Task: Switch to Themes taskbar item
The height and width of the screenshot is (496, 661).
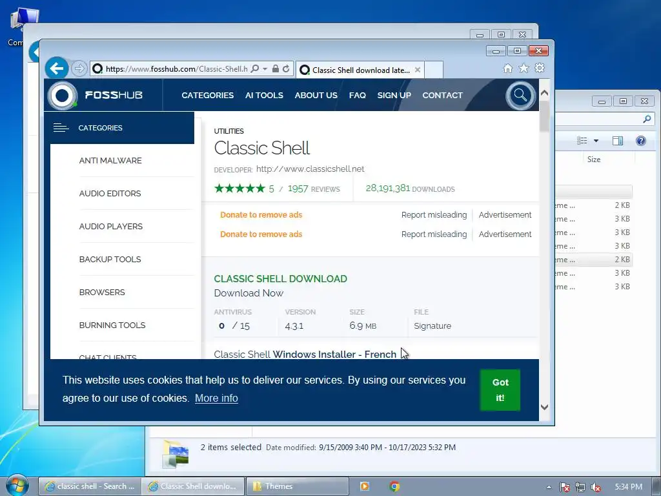Action: coord(297,486)
